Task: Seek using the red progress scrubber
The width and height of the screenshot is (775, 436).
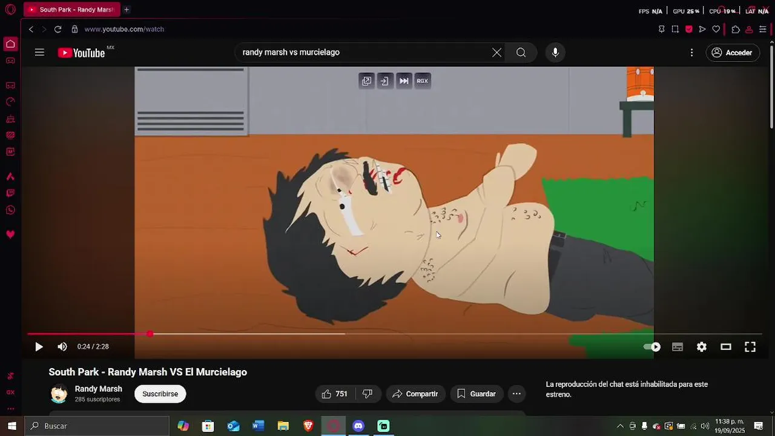Action: (x=150, y=334)
